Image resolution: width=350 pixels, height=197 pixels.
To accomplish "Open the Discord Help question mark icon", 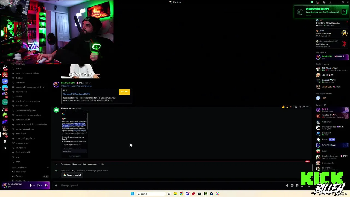I will (x=324, y=2).
